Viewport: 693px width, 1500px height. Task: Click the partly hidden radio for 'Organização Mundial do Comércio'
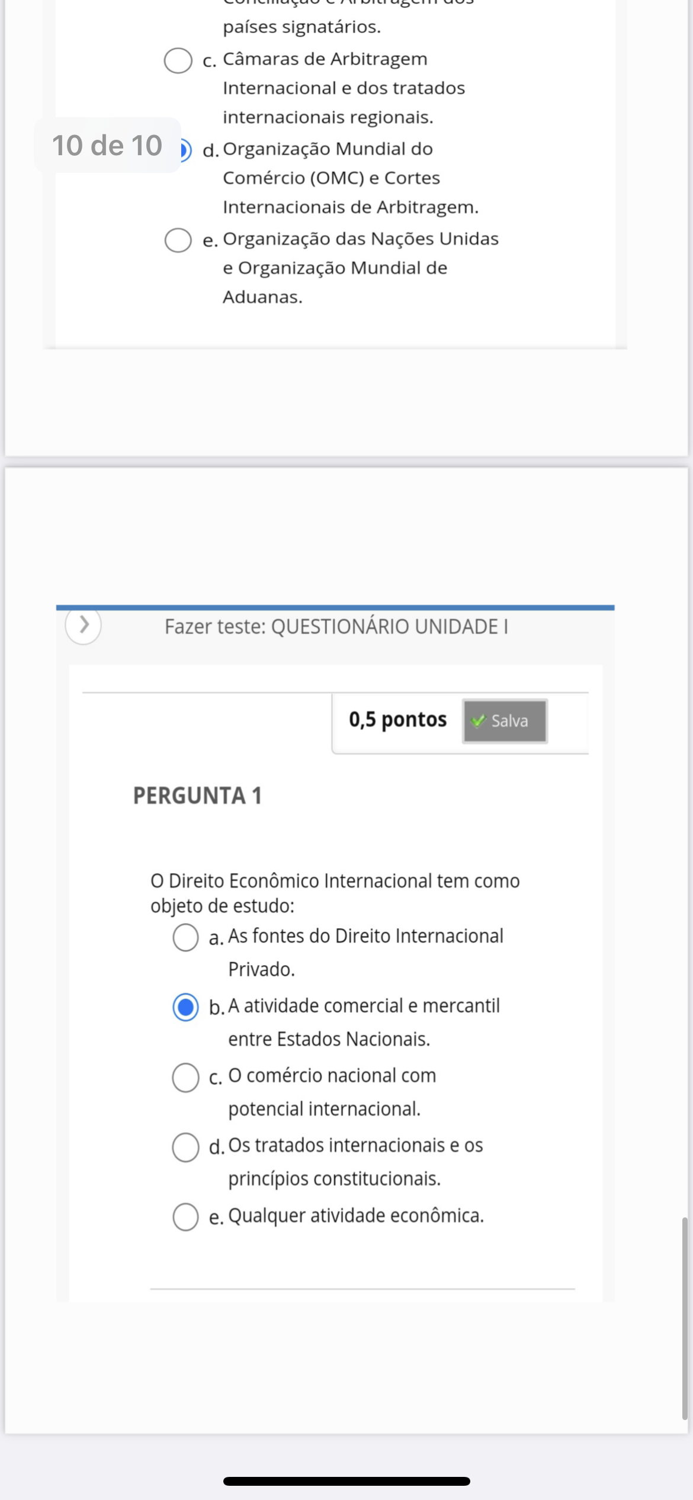186,150
